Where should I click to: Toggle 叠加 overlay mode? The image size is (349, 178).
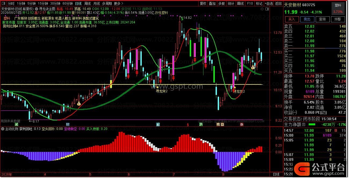212,4
